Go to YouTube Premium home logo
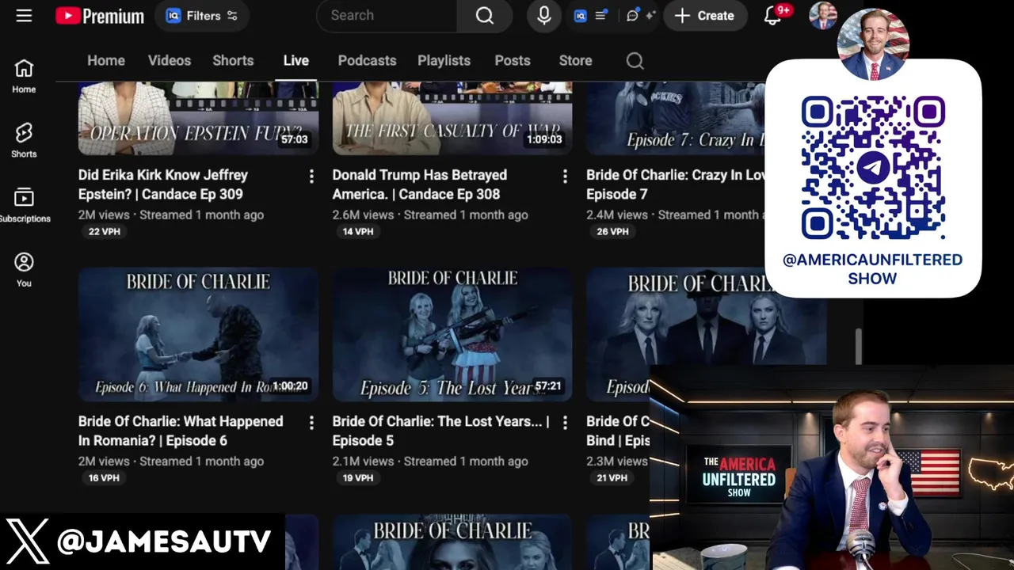The height and width of the screenshot is (570, 1014). pyautogui.click(x=100, y=15)
